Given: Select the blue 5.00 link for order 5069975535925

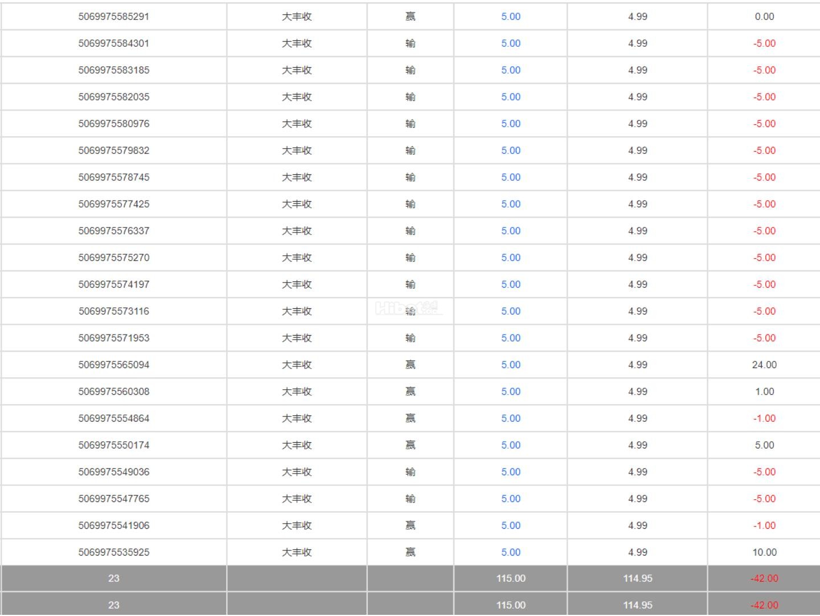Looking at the screenshot, I should coord(510,552).
